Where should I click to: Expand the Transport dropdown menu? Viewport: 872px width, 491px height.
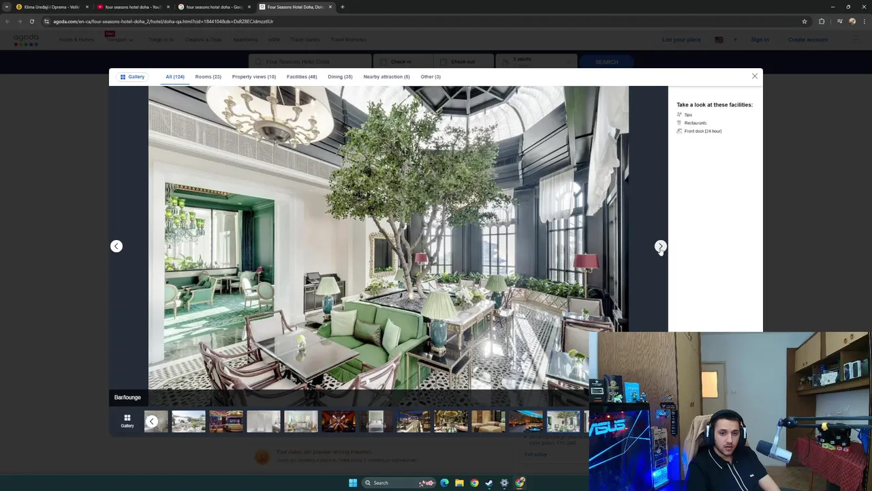[119, 40]
